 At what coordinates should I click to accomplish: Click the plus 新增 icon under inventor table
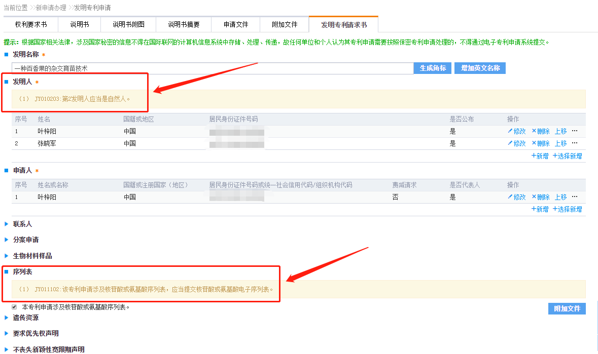(x=534, y=156)
